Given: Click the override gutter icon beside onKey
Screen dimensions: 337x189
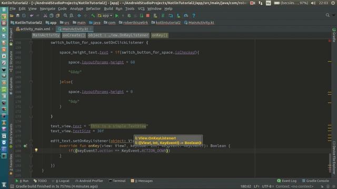Looking at the screenshot, I should (x=25, y=146).
